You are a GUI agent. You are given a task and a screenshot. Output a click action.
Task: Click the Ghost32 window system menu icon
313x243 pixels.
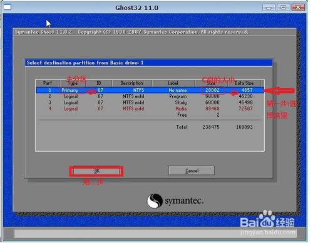pos(7,7)
